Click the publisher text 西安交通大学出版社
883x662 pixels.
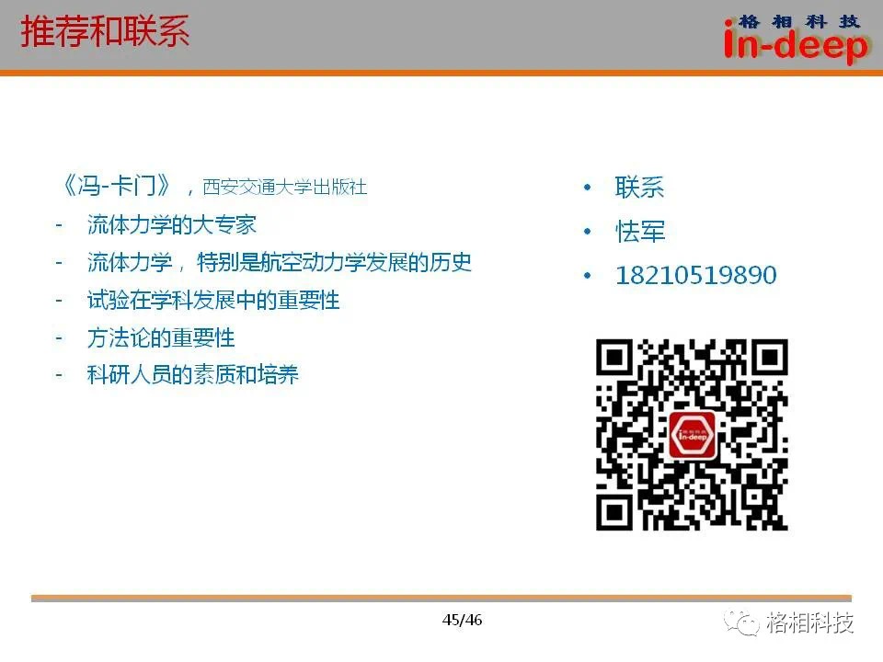point(284,187)
